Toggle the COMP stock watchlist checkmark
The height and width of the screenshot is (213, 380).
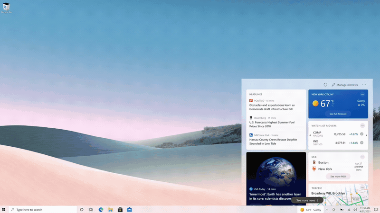coord(362,134)
